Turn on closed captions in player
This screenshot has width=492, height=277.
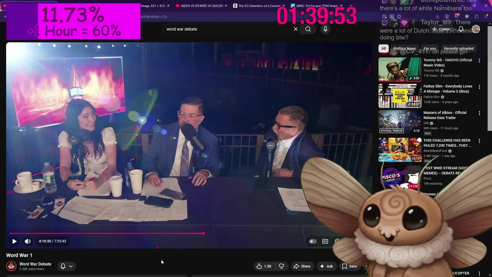pos(325,241)
